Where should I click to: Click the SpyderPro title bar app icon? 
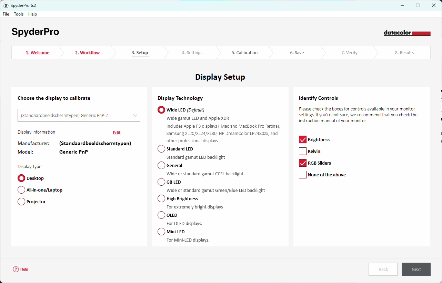coord(6,5)
